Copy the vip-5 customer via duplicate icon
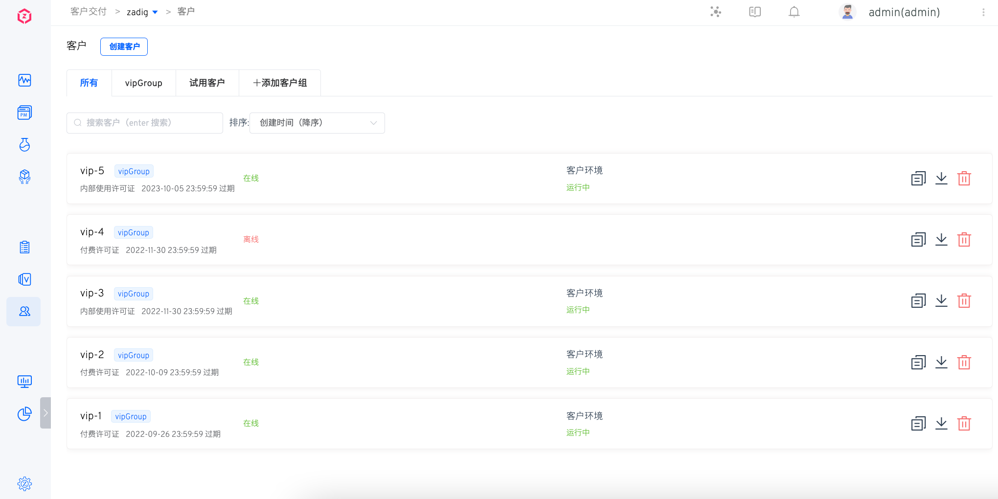This screenshot has height=499, width=998. 918,178
